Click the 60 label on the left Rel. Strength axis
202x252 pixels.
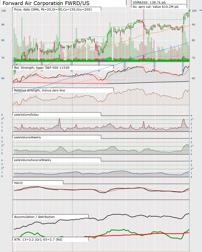3,78
